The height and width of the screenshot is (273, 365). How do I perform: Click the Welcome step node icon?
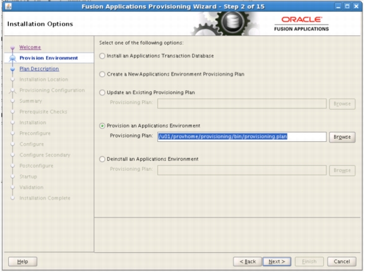click(x=13, y=47)
